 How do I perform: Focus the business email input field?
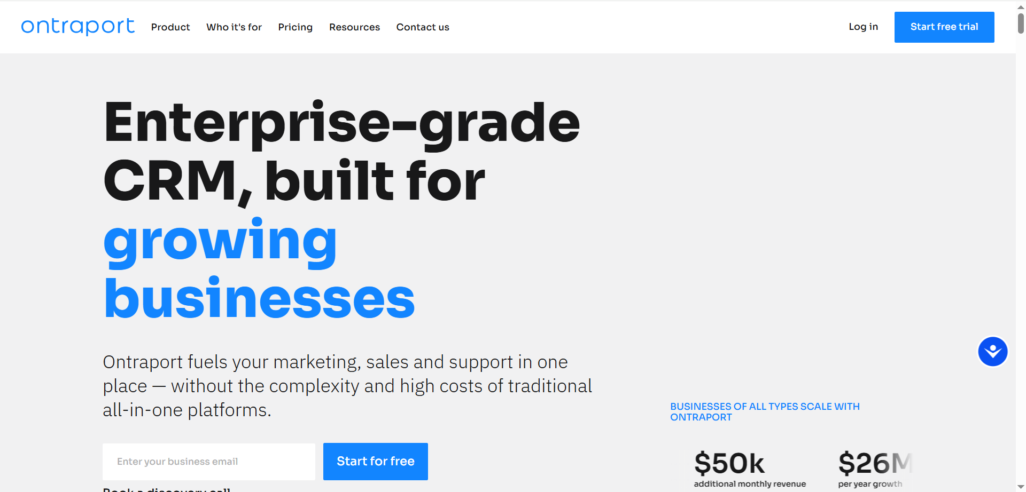(x=209, y=462)
